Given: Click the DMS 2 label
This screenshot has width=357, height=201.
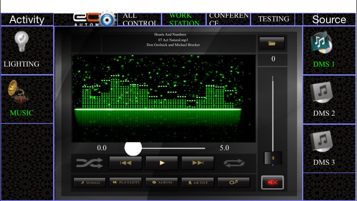Looking at the screenshot, I should click(324, 113).
